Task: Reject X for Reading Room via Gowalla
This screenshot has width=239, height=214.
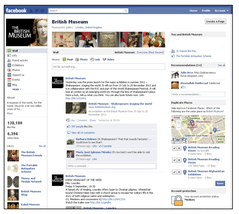Action: tap(179, 148)
